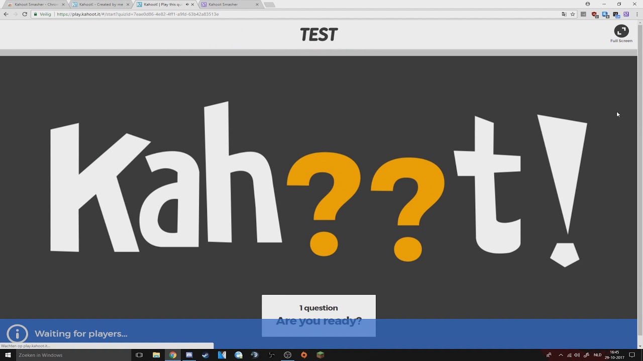The height and width of the screenshot is (361, 643).
Task: Click the play.kahoot.it address bar URL
Action: point(138,14)
